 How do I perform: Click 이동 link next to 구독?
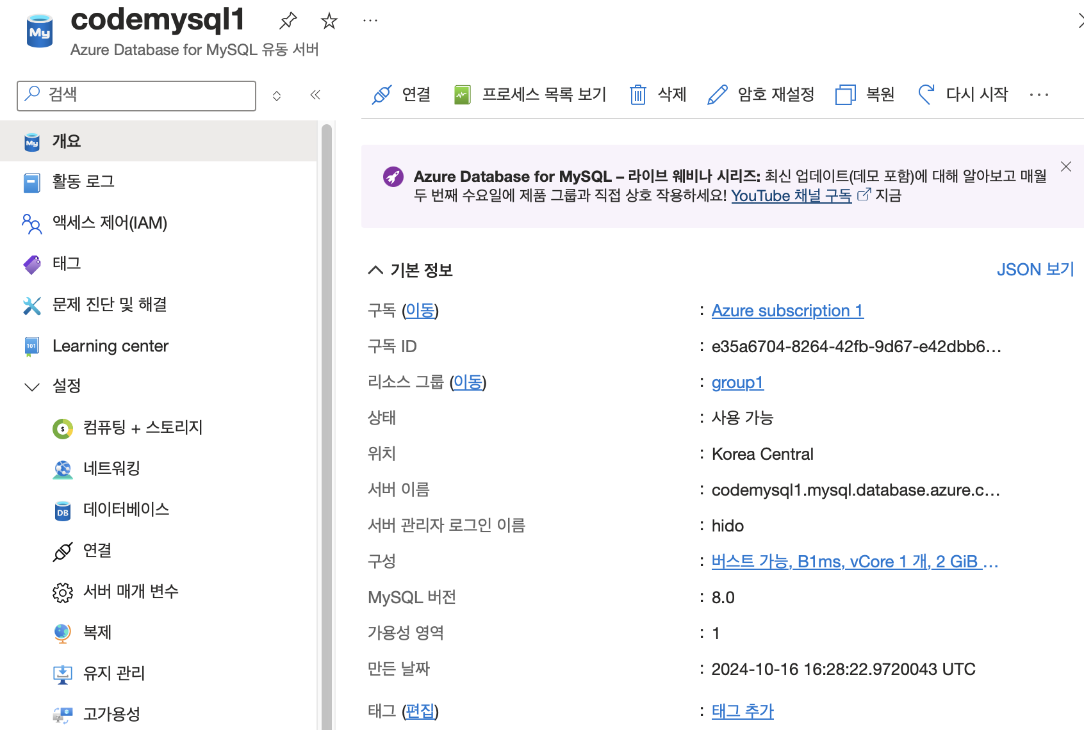click(420, 311)
